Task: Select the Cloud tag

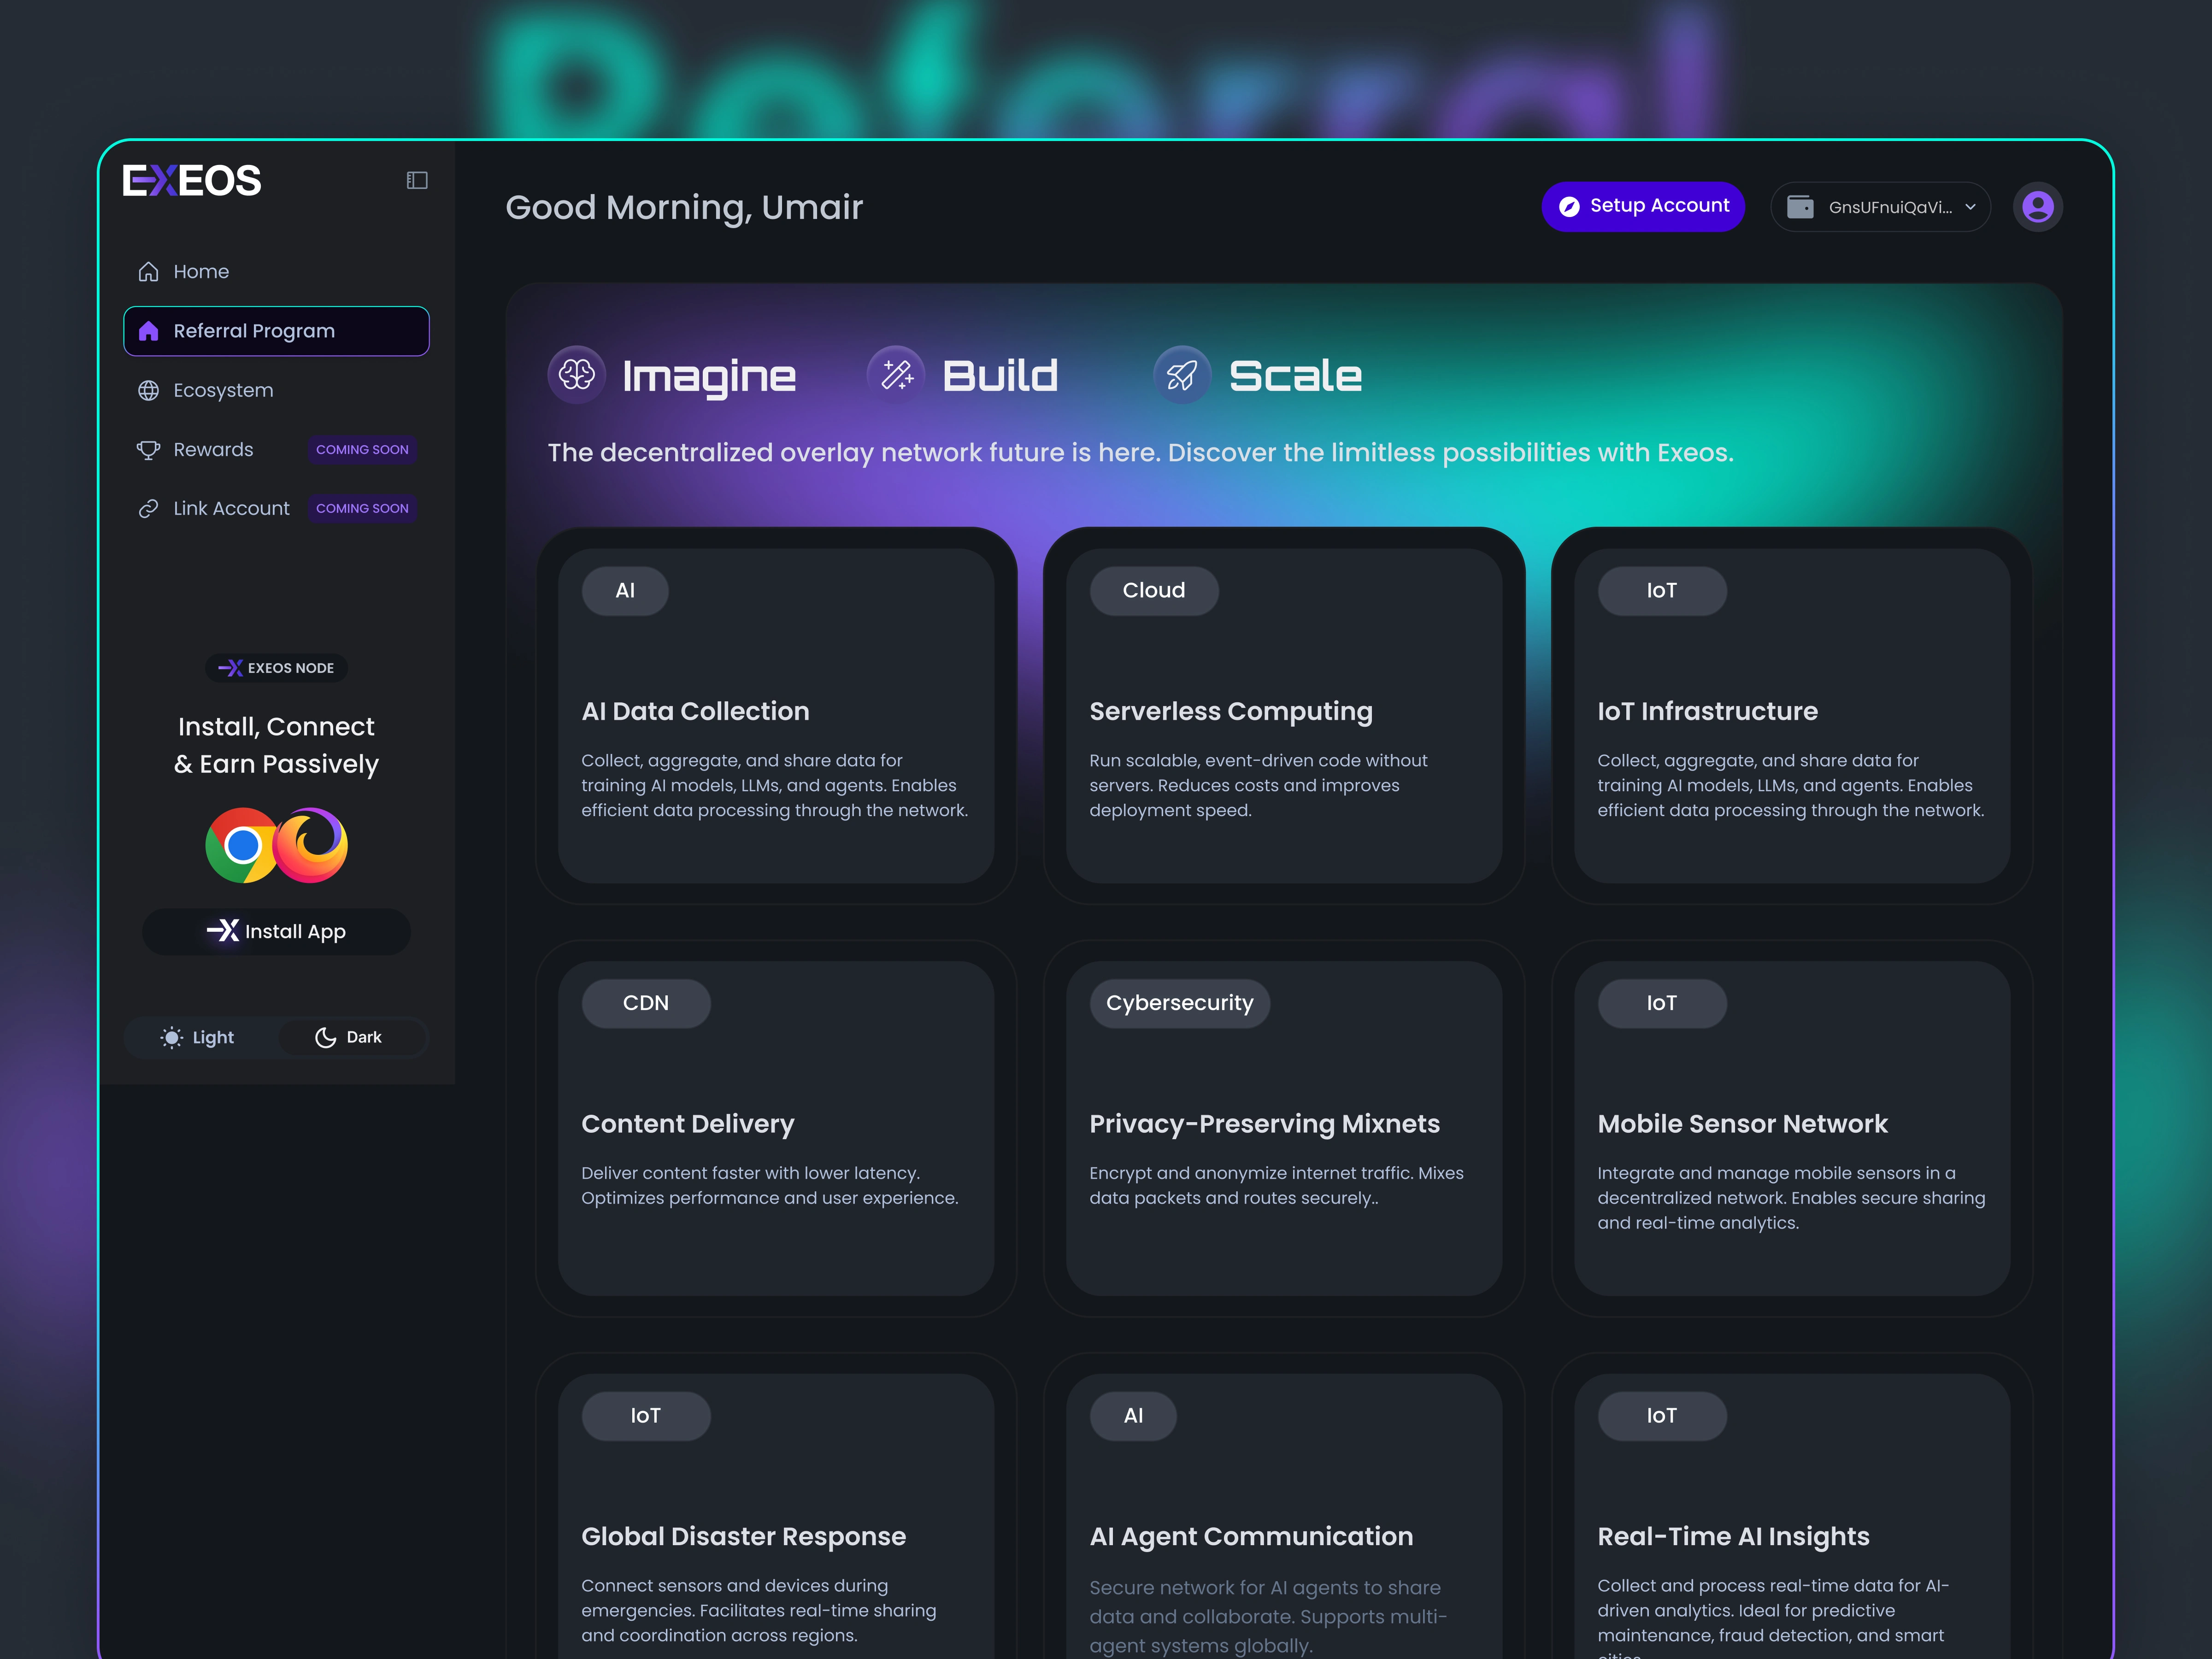Action: [x=1154, y=591]
